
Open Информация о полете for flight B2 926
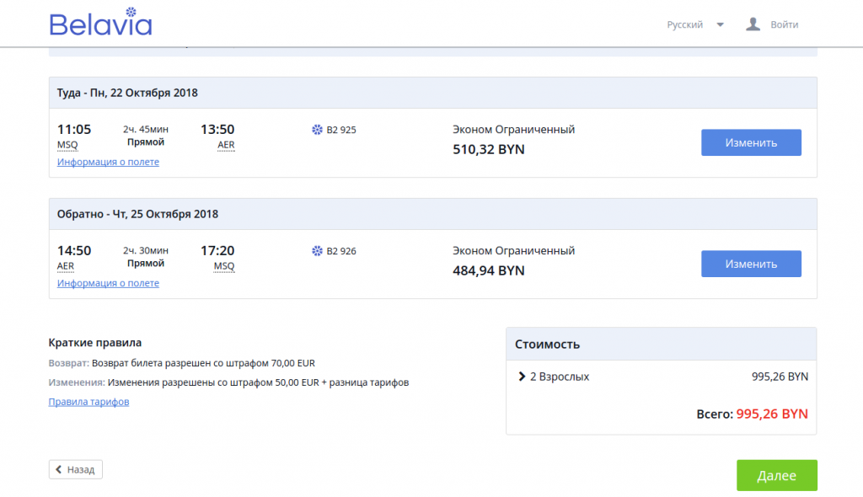point(108,283)
